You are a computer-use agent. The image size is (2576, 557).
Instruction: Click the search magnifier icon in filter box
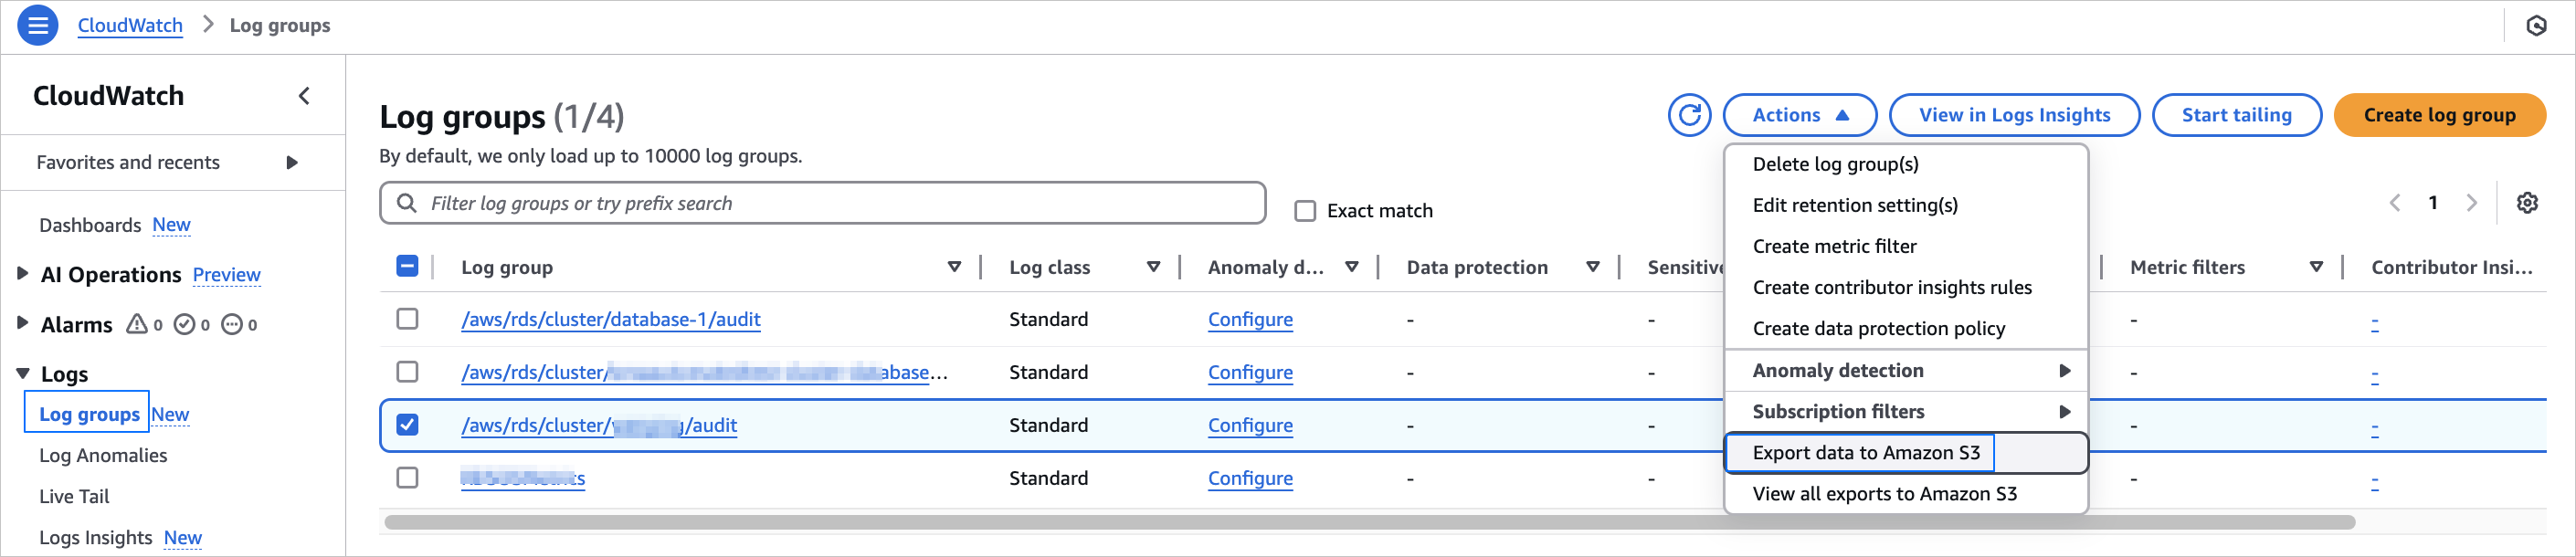(x=407, y=204)
